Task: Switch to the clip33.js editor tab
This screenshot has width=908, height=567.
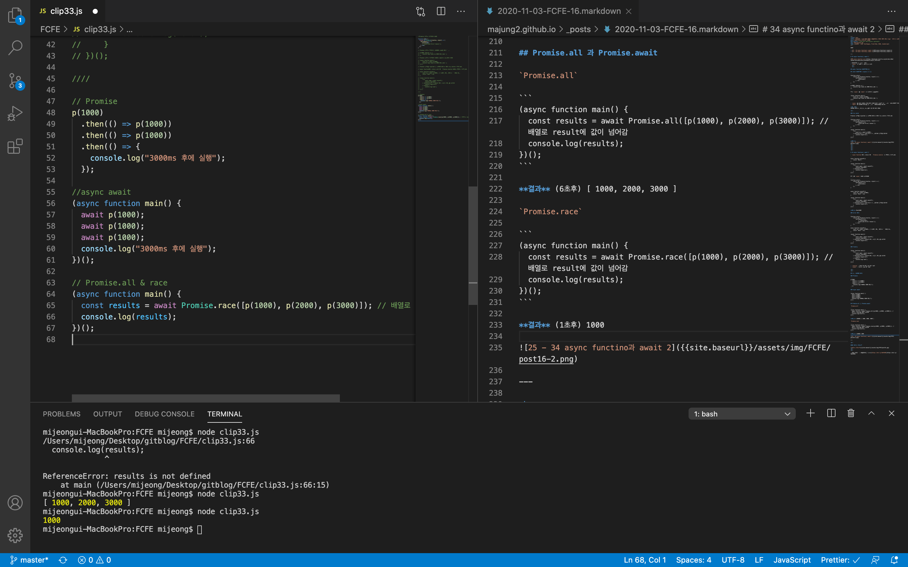Action: 67,11
